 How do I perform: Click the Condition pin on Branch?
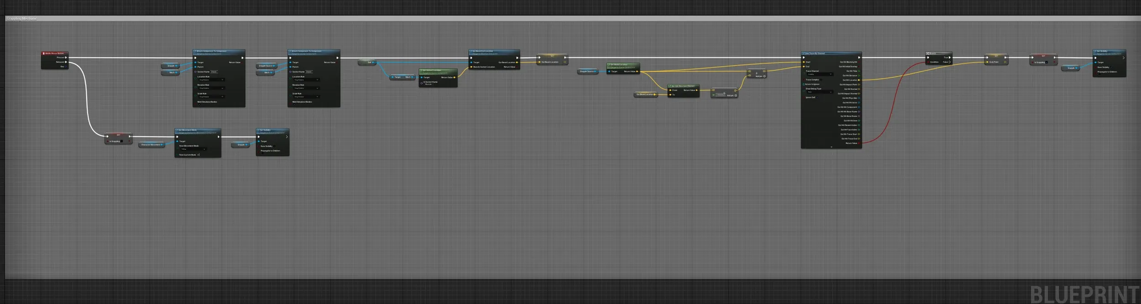[928, 62]
